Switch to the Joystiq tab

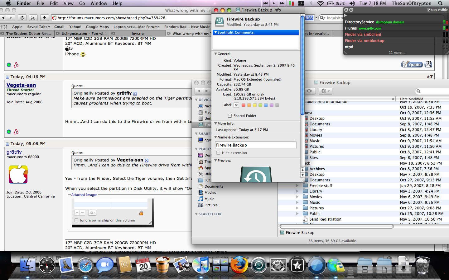[138, 34]
